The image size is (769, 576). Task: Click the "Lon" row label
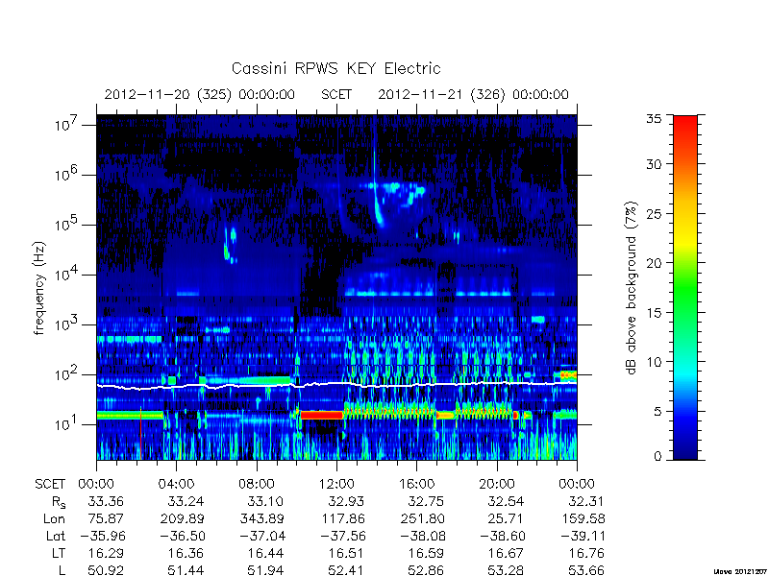(54, 519)
